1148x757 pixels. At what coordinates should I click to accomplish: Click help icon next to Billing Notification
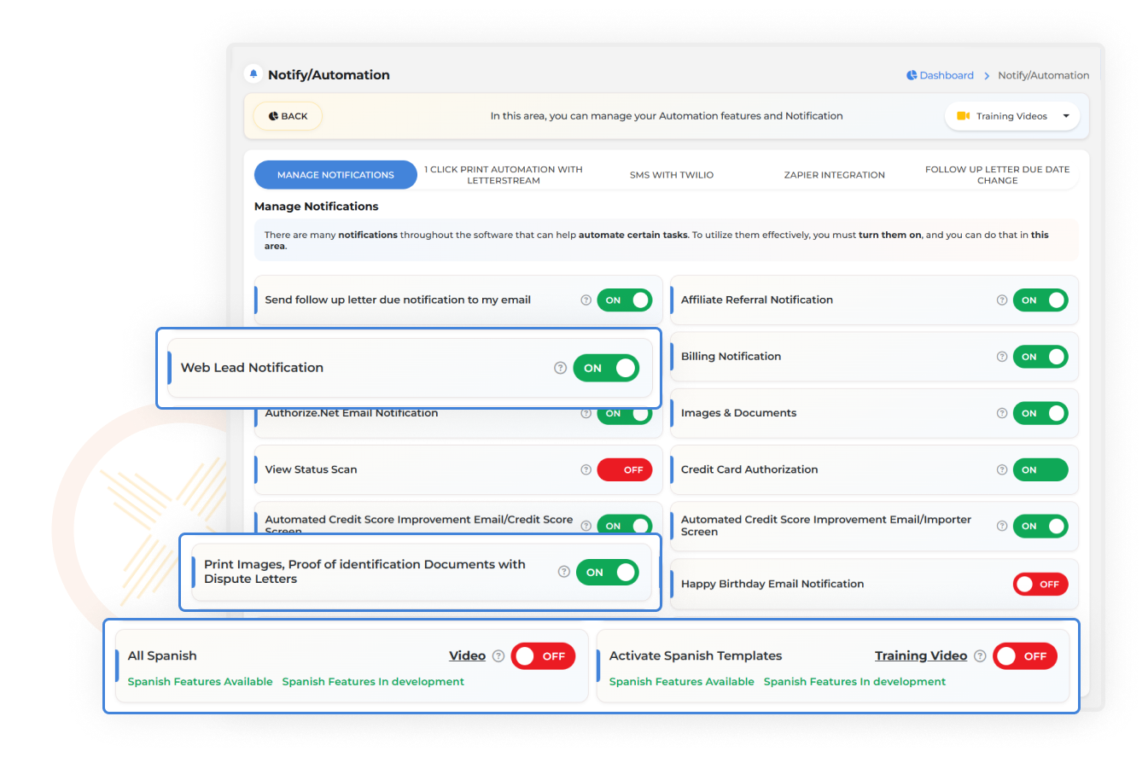1002,357
